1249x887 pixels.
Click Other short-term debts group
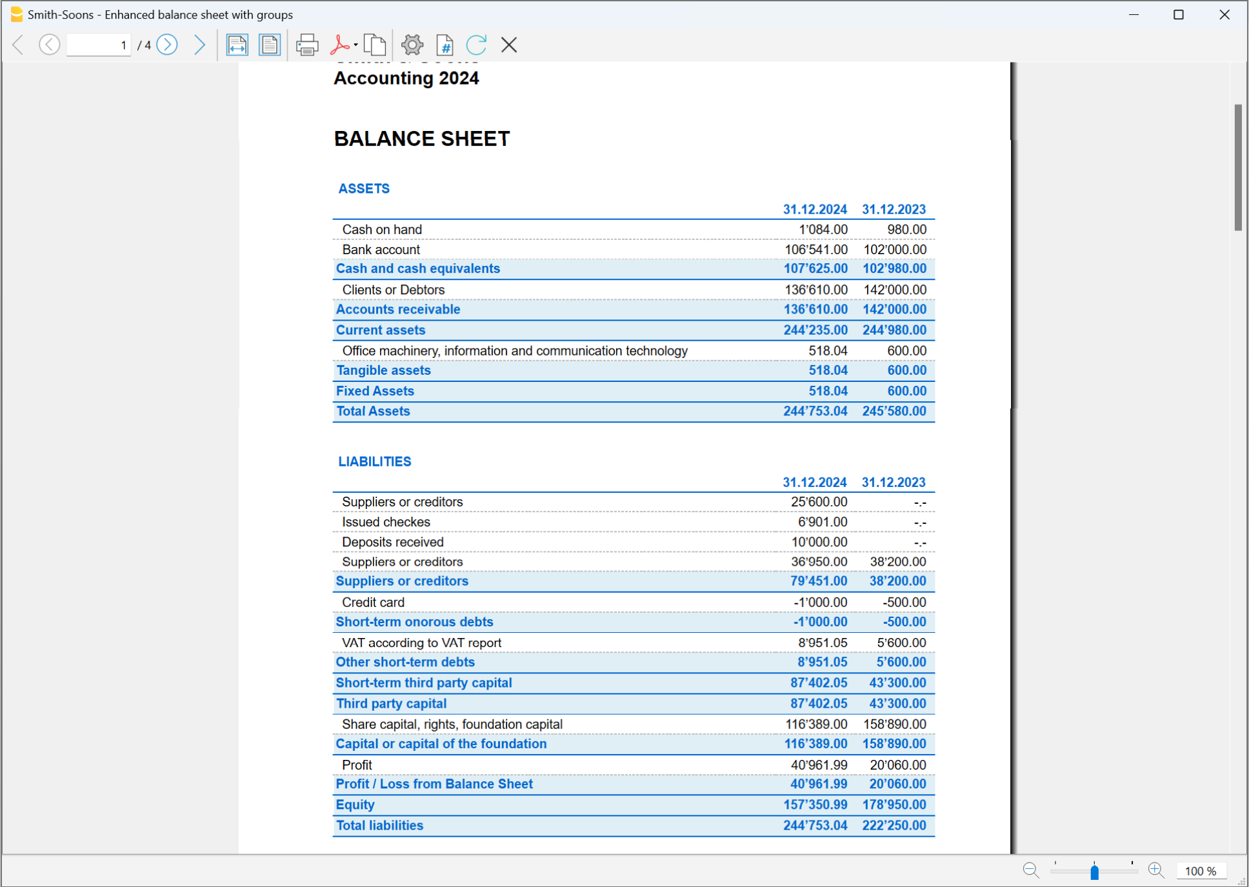coord(634,663)
